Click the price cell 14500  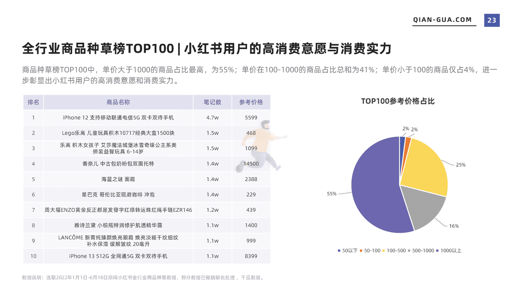pyautogui.click(x=251, y=164)
